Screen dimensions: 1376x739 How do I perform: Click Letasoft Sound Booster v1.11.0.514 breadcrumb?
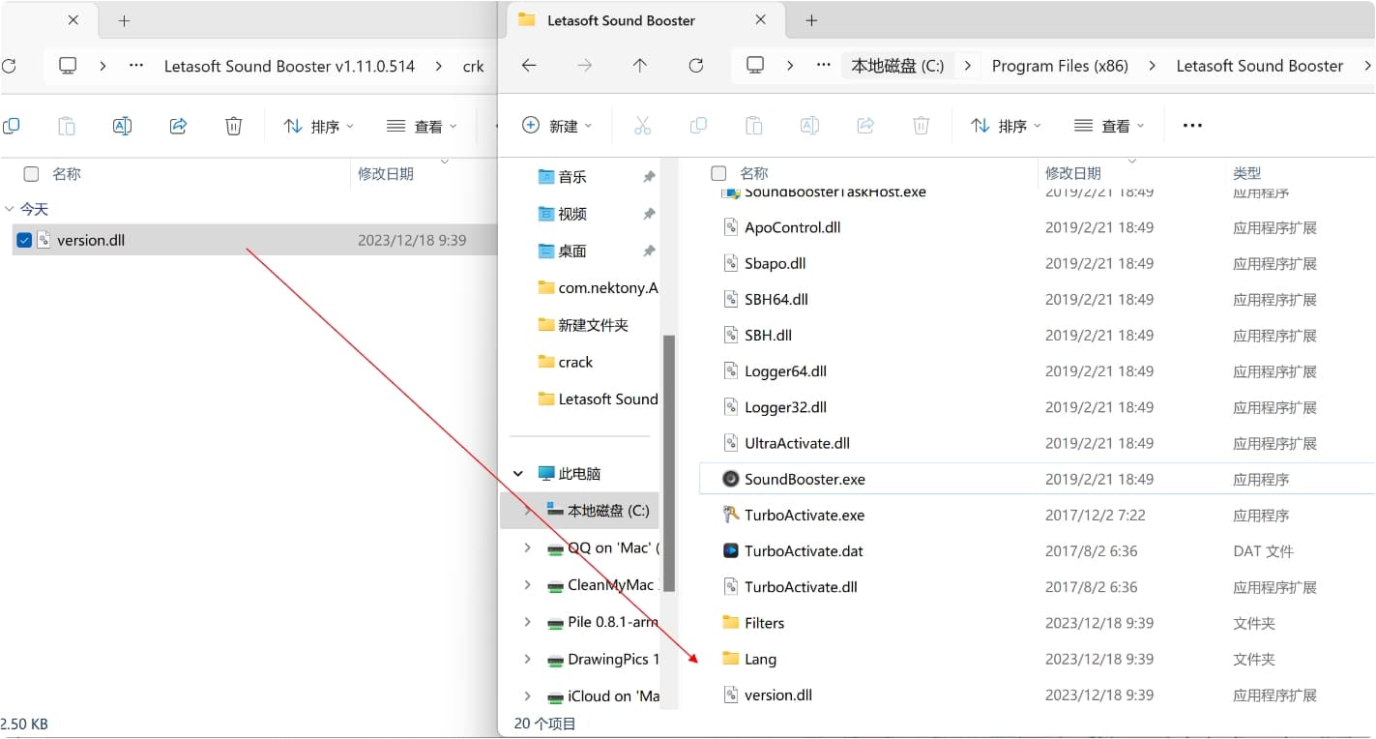289,66
